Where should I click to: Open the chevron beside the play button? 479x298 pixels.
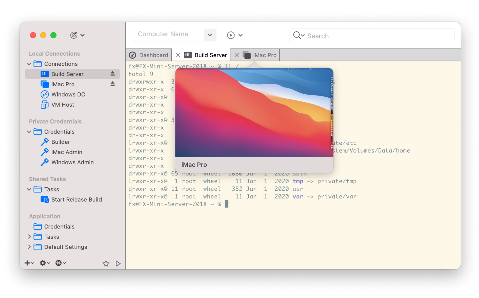(240, 35)
